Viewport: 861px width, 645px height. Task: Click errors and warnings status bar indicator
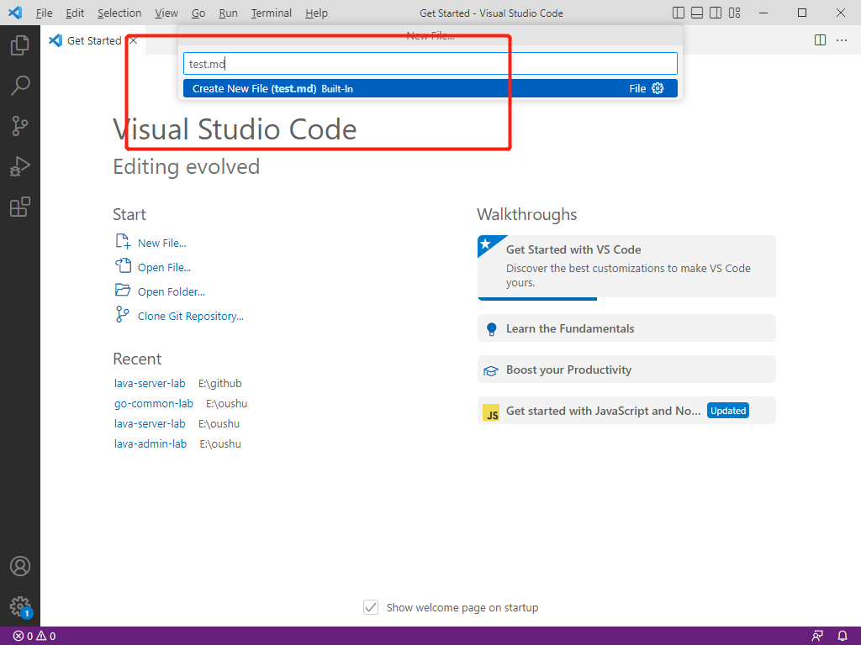coord(34,637)
